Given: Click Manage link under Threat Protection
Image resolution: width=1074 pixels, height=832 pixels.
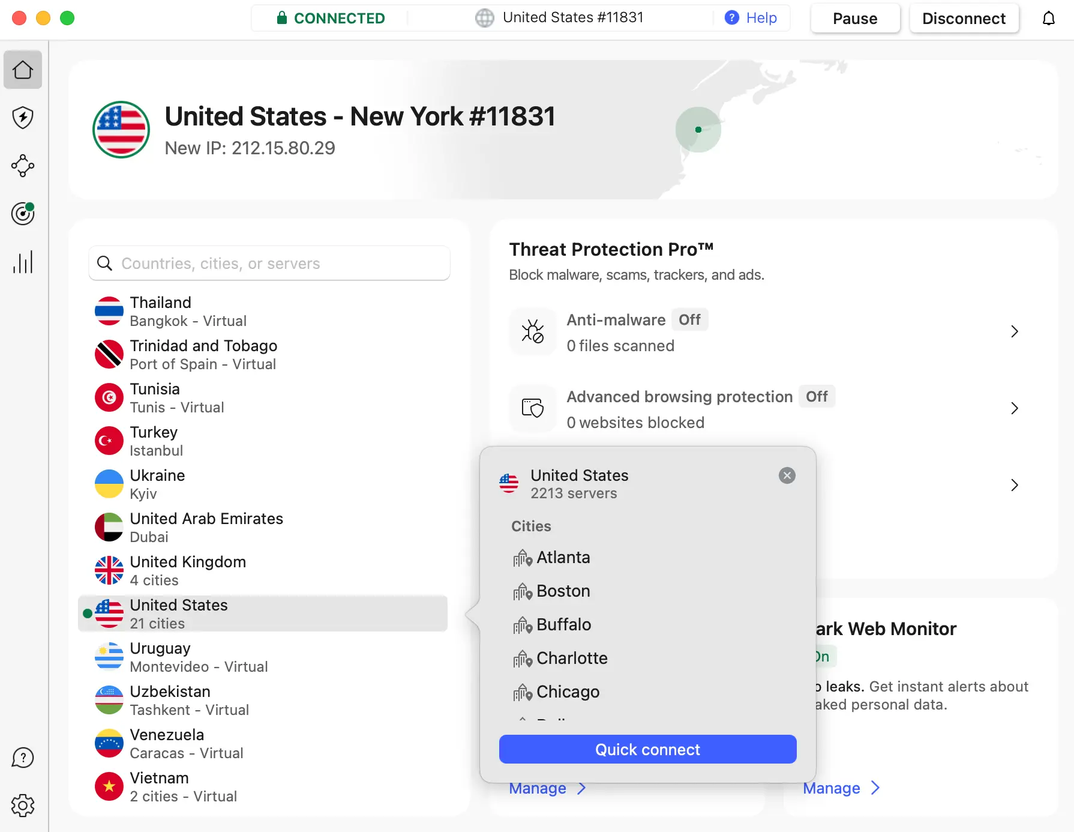Looking at the screenshot, I should point(538,788).
